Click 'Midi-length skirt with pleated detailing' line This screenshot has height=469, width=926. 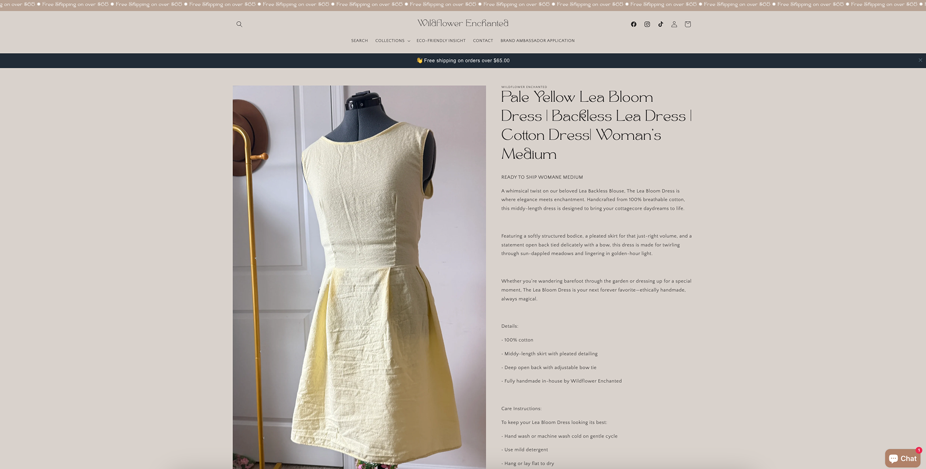[x=549, y=353]
